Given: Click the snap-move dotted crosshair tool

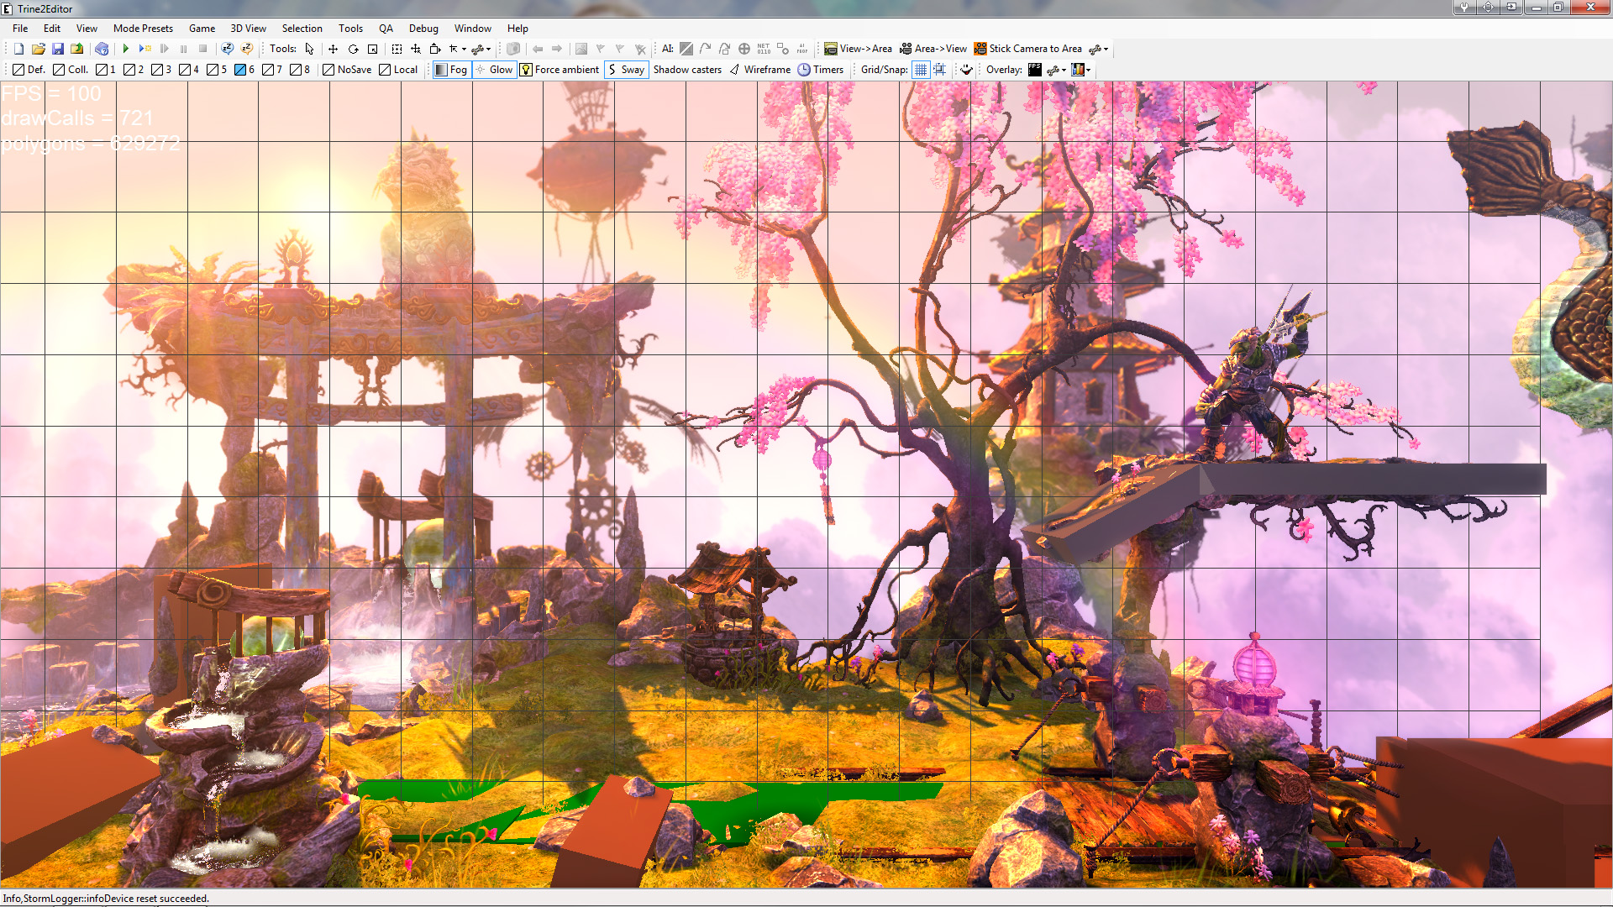Looking at the screenshot, I should coord(416,49).
